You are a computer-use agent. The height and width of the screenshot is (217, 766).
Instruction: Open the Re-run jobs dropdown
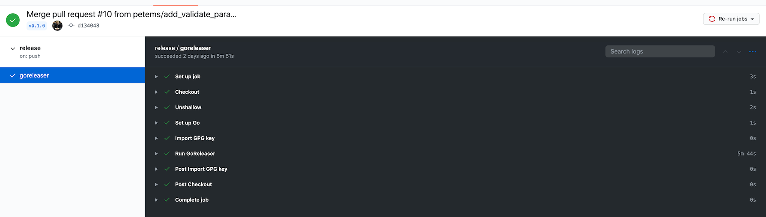pyautogui.click(x=731, y=19)
